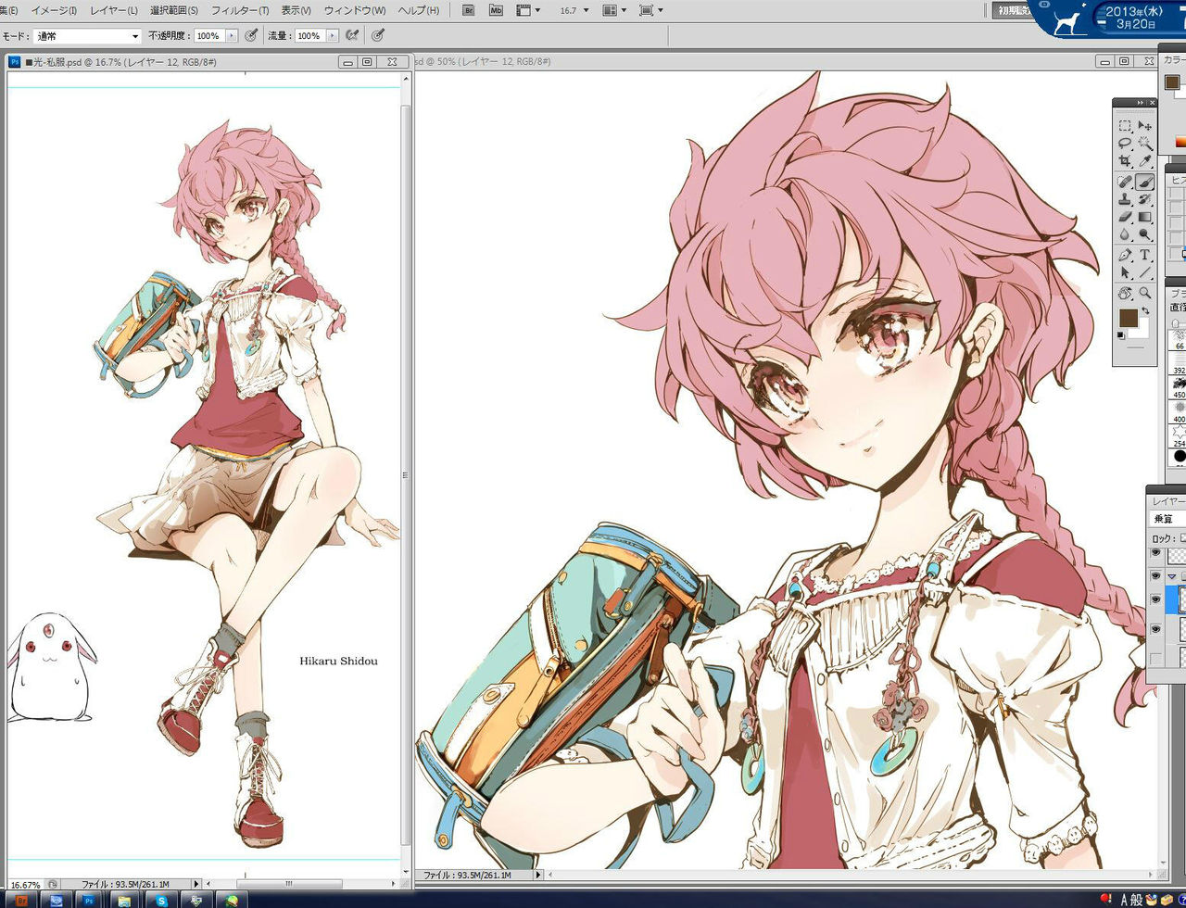
Task: Select the Brush tool
Action: click(x=1145, y=183)
